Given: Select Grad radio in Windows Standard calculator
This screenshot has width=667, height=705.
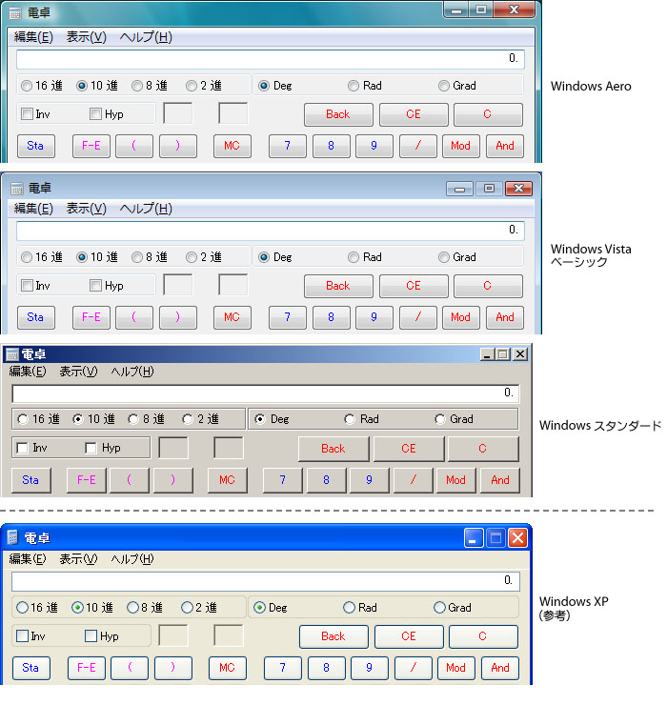Looking at the screenshot, I should 440,419.
